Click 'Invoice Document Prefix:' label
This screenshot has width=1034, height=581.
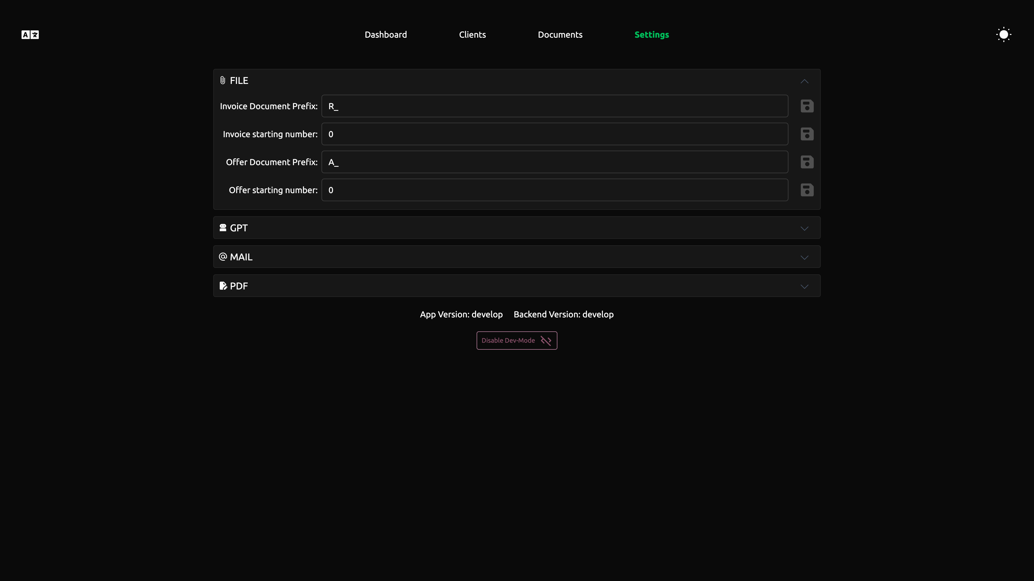[x=268, y=106]
